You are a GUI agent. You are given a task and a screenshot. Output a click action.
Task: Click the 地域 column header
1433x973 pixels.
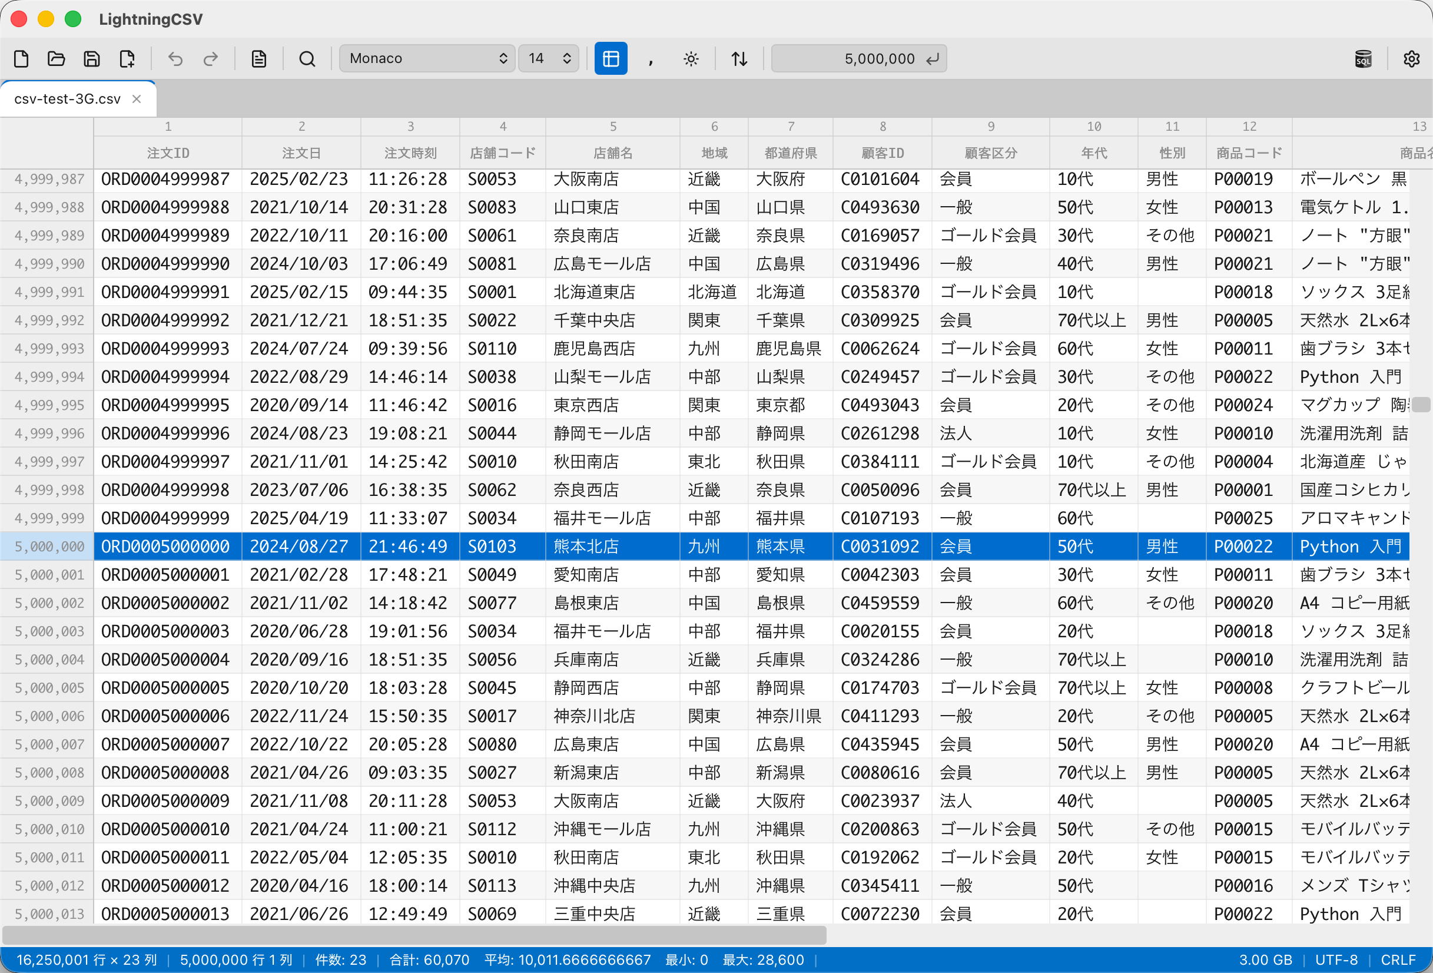point(714,153)
